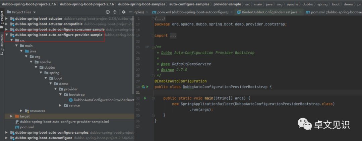Screen dimensions: 362x141
Task: Click the Spring bean gutter icon
Action: point(143,87)
